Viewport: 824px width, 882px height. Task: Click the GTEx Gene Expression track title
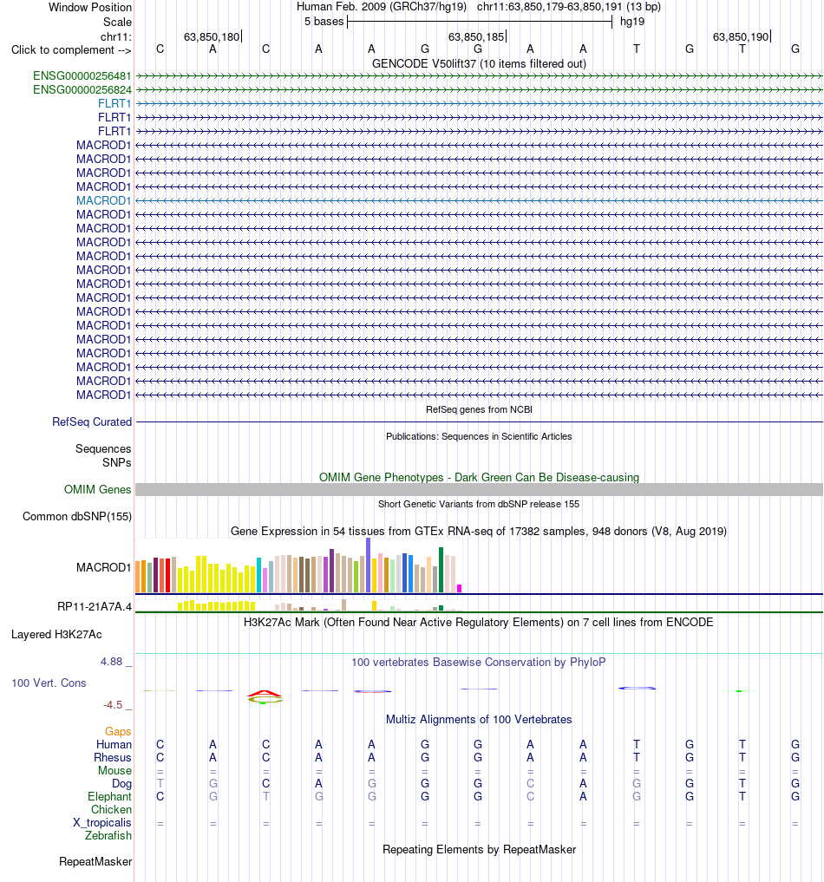479,531
